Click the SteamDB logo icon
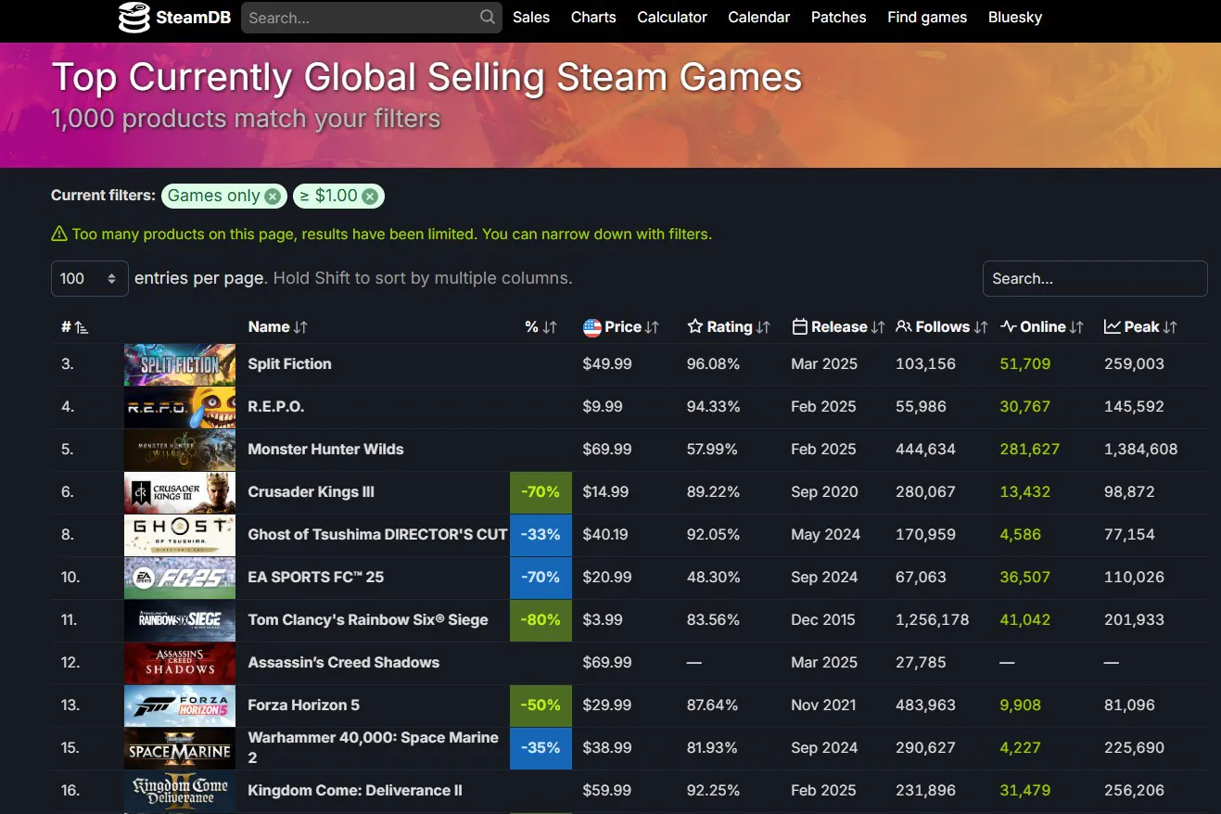The height and width of the screenshot is (814, 1221). pos(134,17)
